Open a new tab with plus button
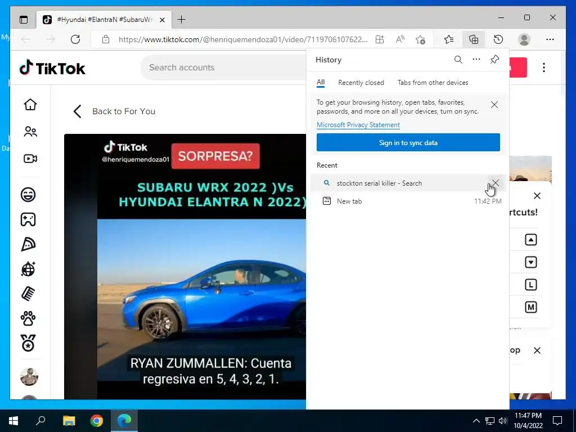 181,20
